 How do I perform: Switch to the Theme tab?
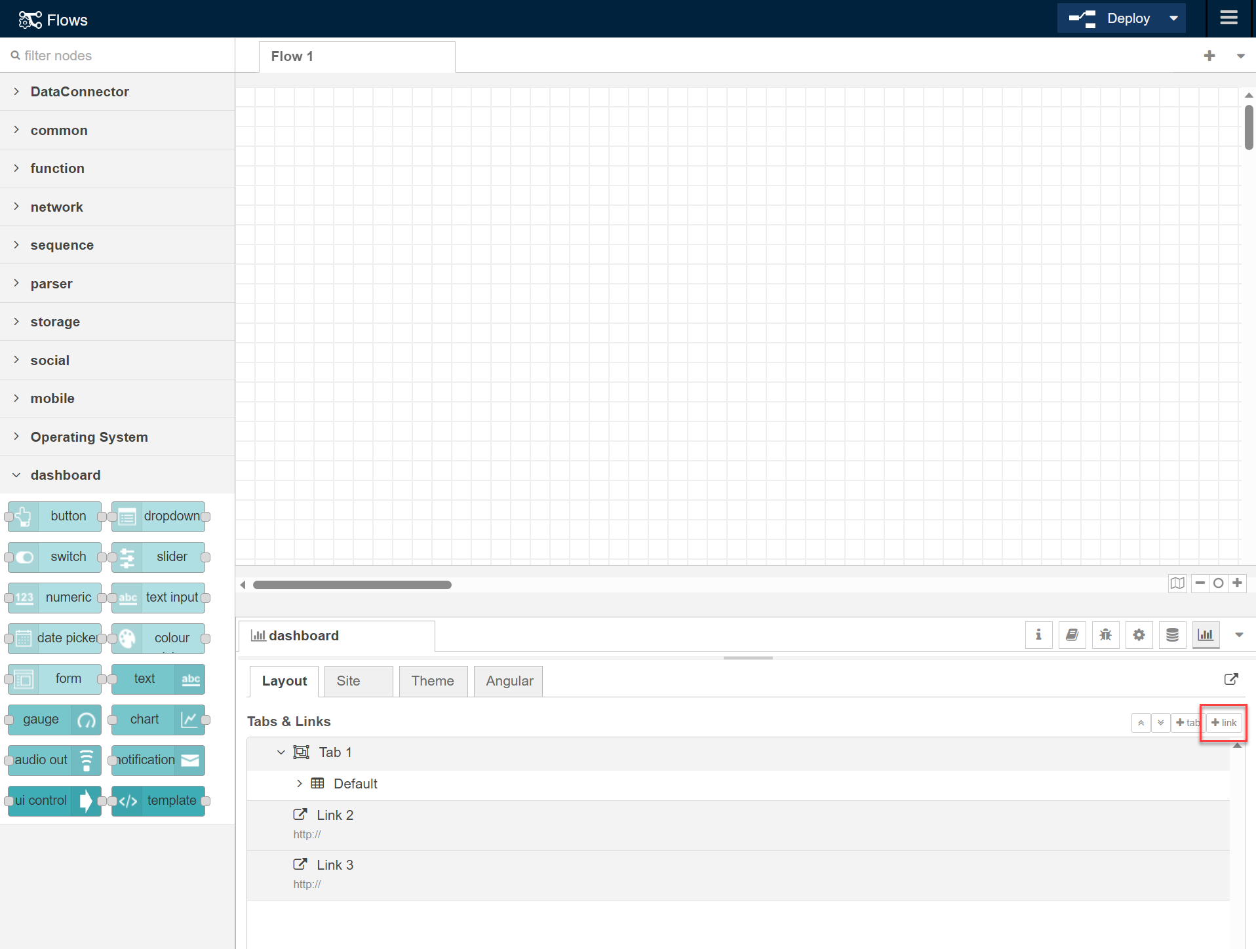(x=433, y=681)
